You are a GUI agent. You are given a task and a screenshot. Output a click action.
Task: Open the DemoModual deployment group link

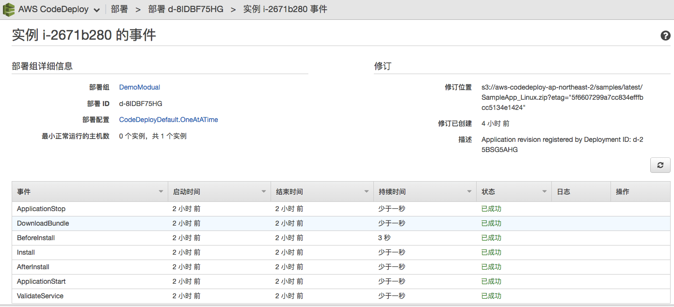[140, 87]
